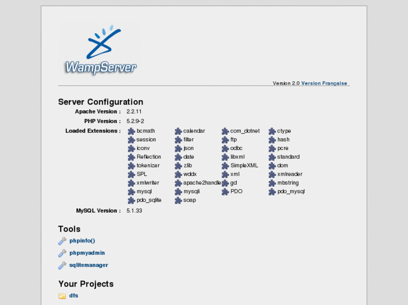Screen dimensions: 408x305
Task: Click the Apache version value 2.2.11
Action: (134, 111)
